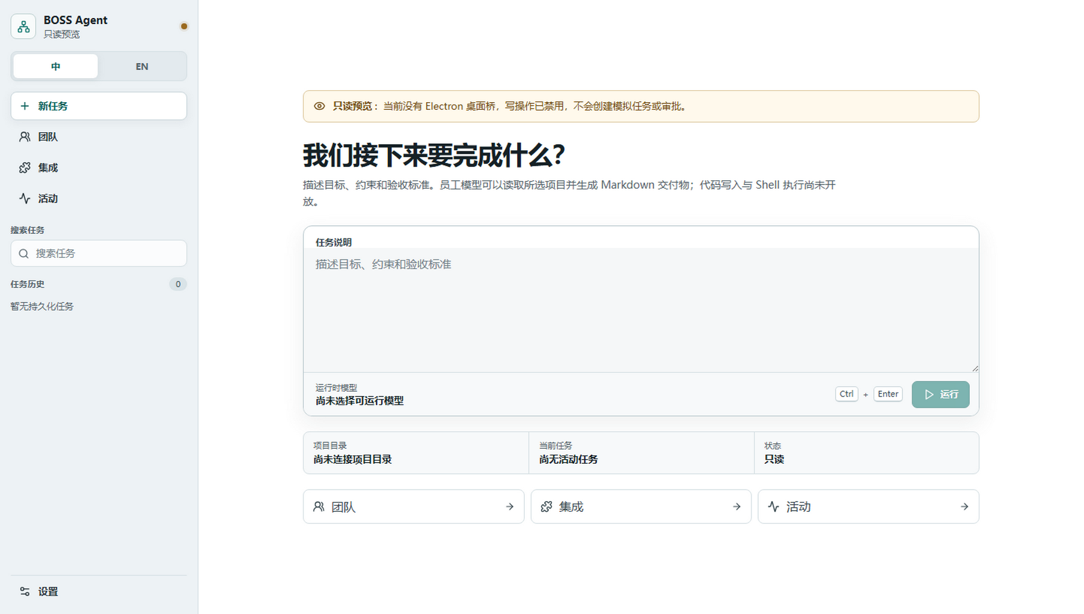Click the pulse icon beside sidebar 活动
Viewport: 1084px width, 614px height.
[25, 198]
